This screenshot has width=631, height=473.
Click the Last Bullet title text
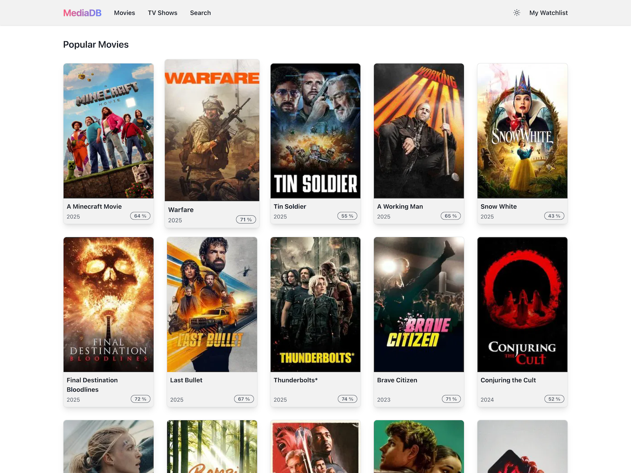tap(186, 380)
